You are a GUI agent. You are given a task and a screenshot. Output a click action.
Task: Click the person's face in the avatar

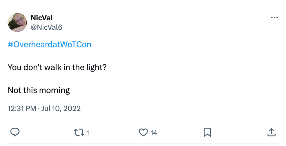coord(20,20)
